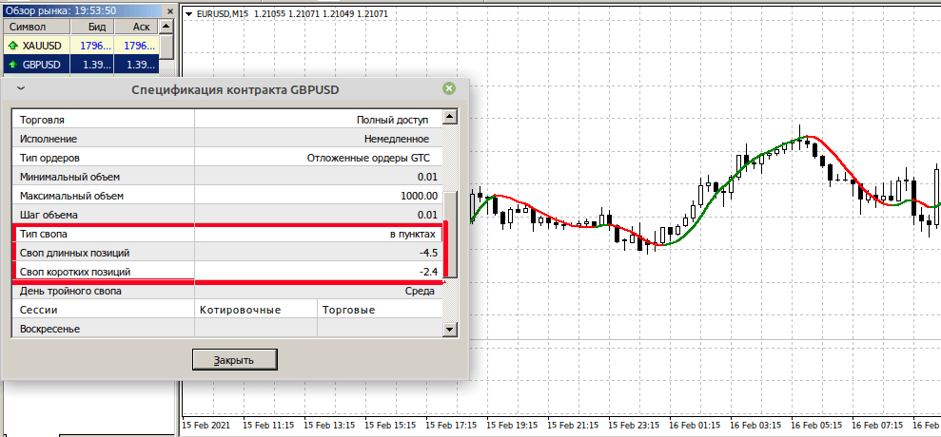Click the Своп длинных позиций value -4.5
The width and height of the screenshot is (941, 437).
(427, 253)
